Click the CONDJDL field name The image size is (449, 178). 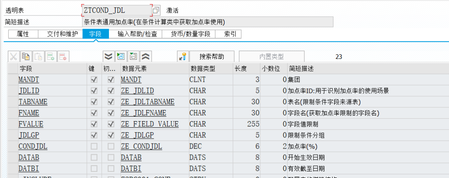pyautogui.click(x=33, y=146)
